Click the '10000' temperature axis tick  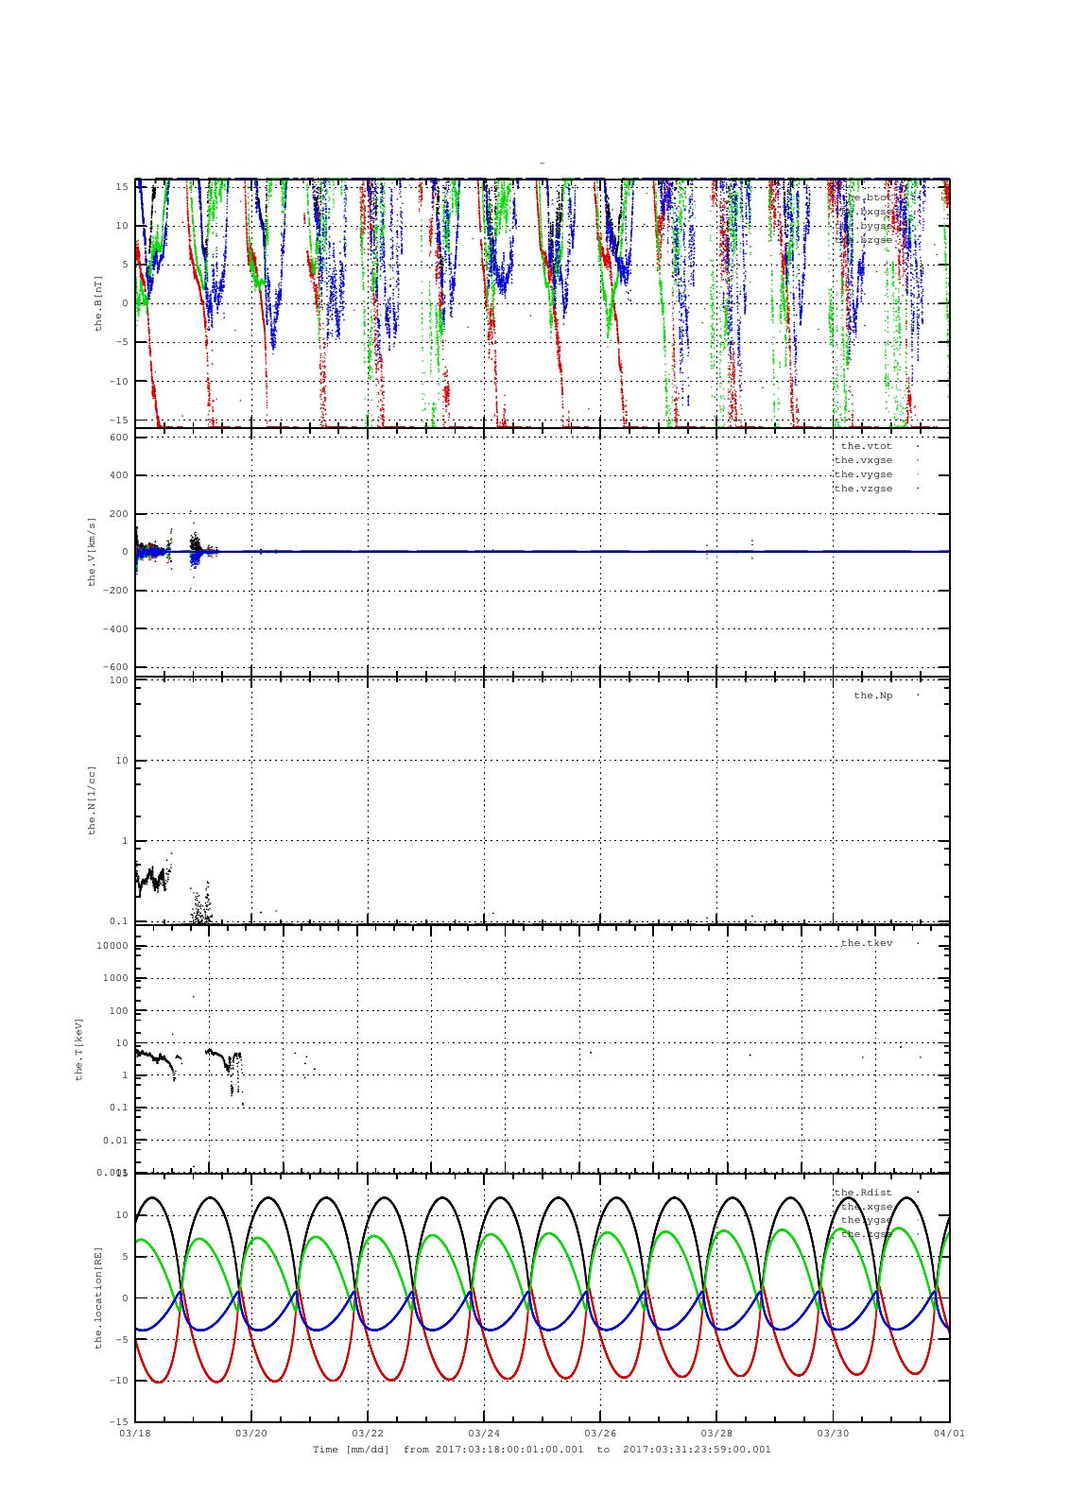tap(113, 946)
